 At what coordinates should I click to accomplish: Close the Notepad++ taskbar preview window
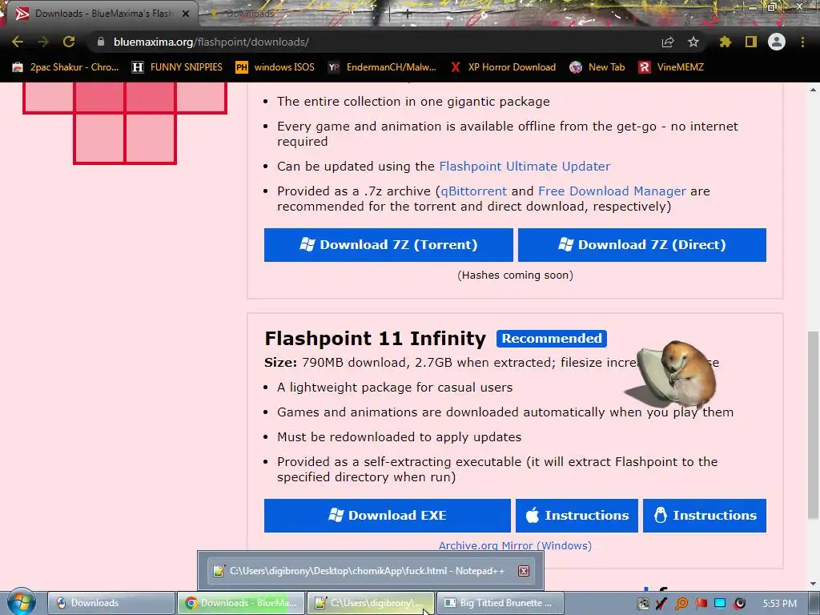pyautogui.click(x=524, y=570)
